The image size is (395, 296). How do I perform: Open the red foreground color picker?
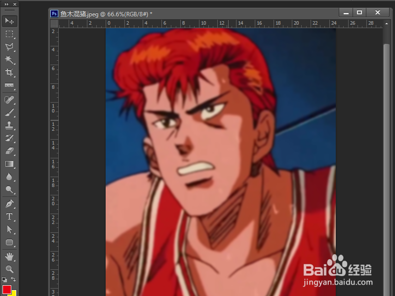pyautogui.click(x=6, y=290)
